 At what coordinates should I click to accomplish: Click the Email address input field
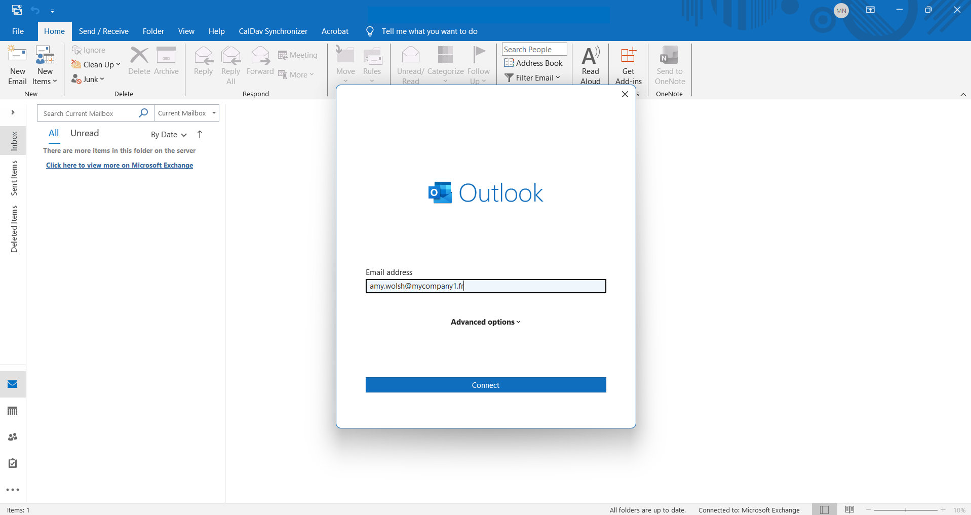click(x=486, y=286)
